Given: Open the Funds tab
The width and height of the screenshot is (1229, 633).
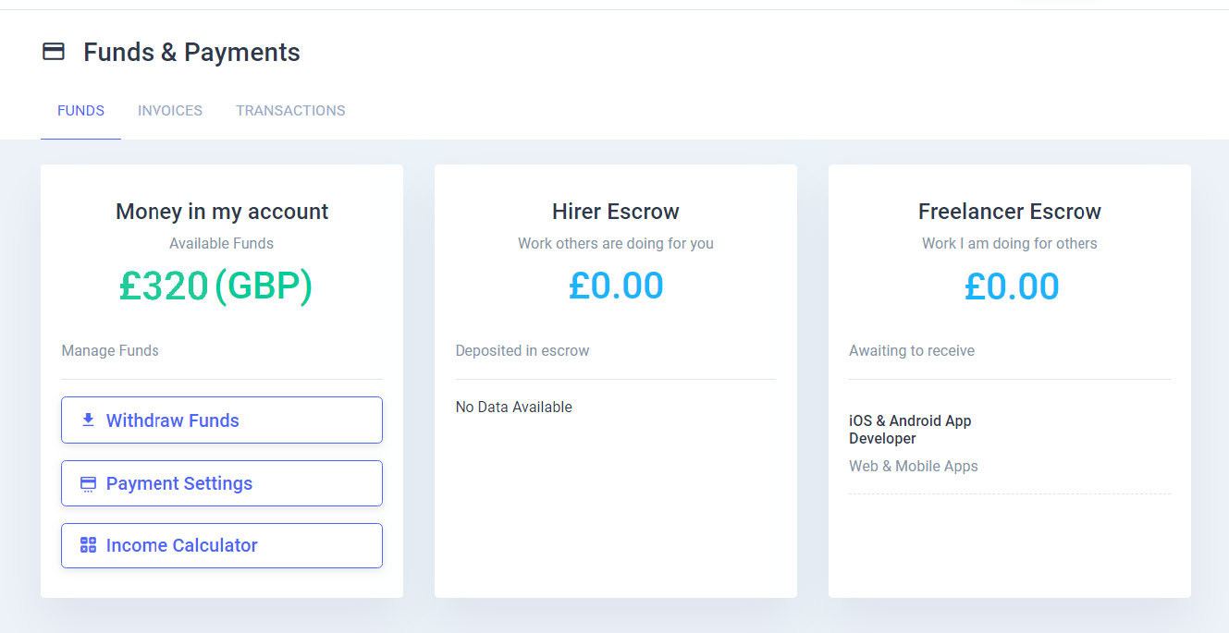Looking at the screenshot, I should point(80,111).
